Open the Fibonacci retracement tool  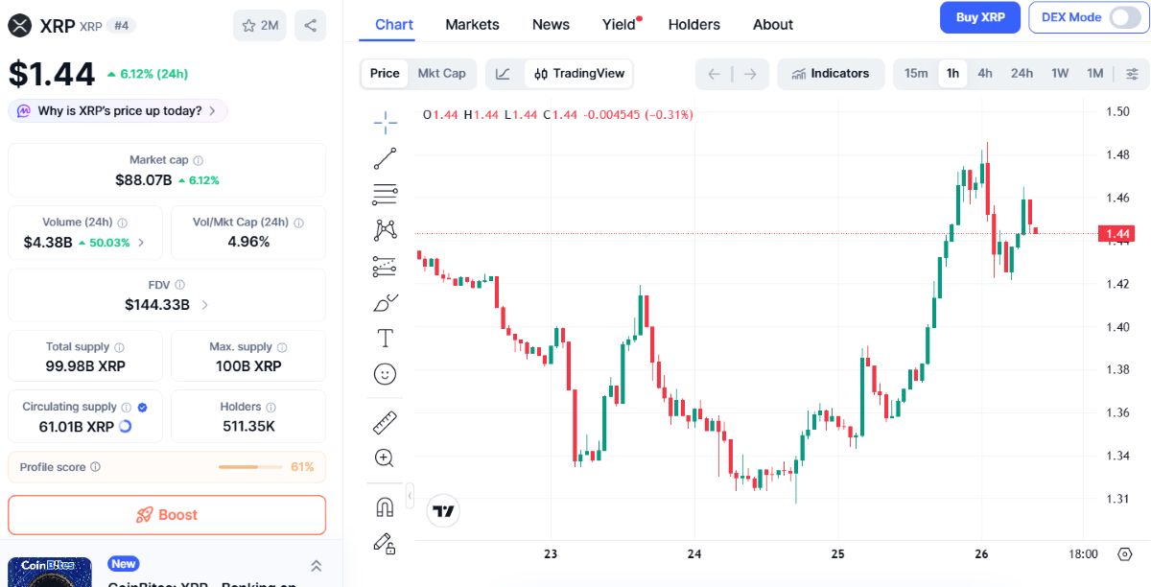pos(385,194)
